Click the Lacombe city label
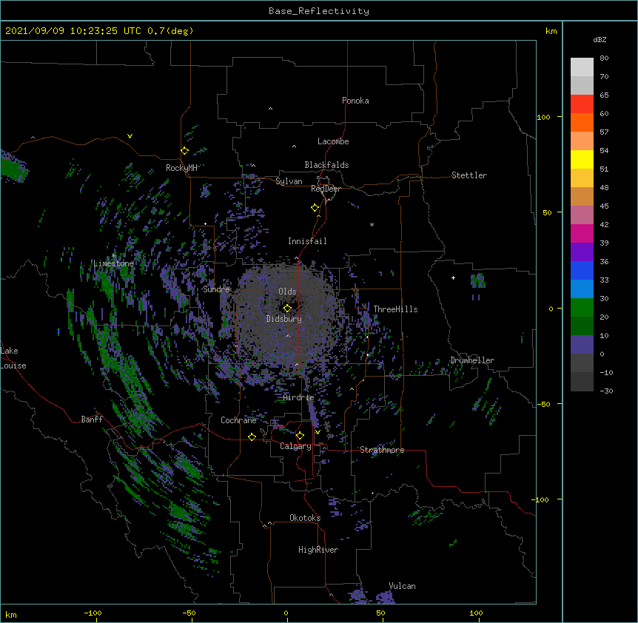Viewport: 638px width, 623px height. pyautogui.click(x=333, y=141)
